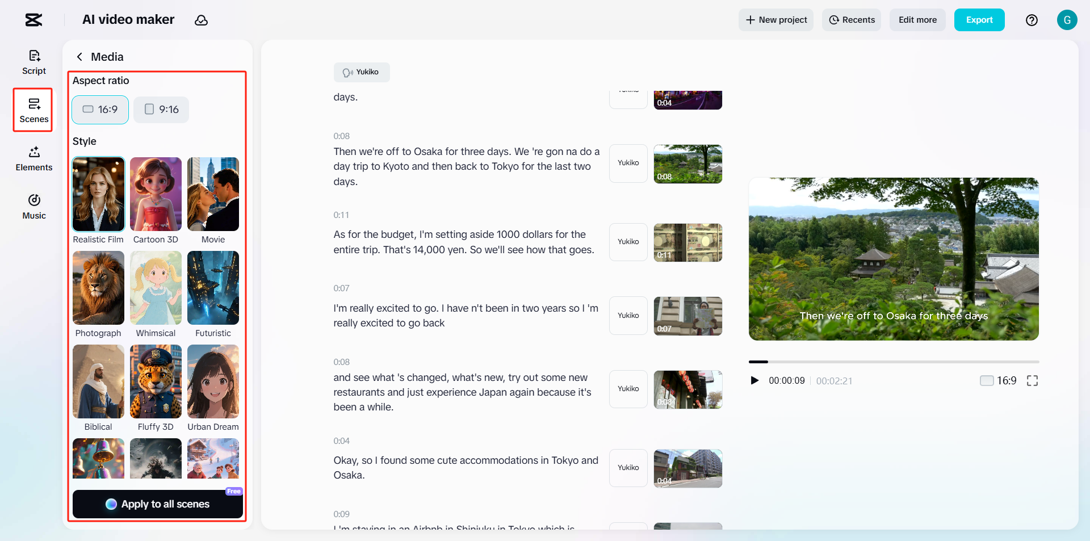Start a New project
Viewport: 1090px width, 541px height.
click(x=776, y=20)
